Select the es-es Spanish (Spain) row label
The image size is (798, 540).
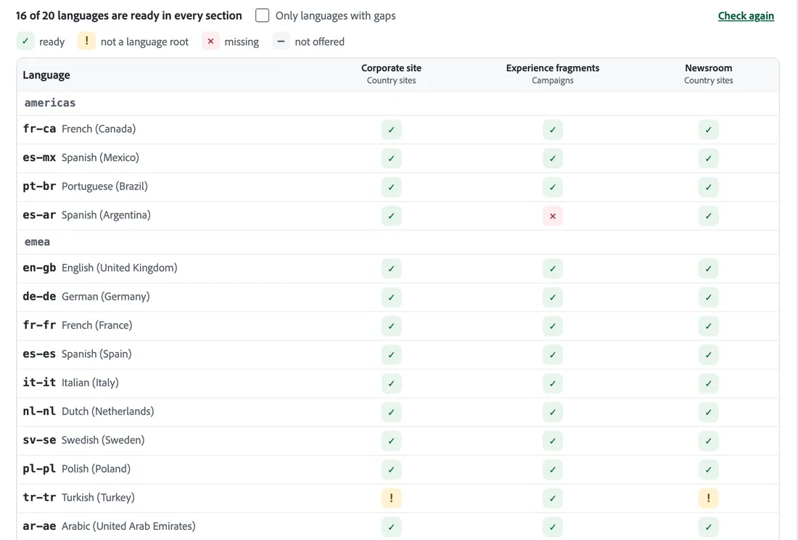click(77, 353)
